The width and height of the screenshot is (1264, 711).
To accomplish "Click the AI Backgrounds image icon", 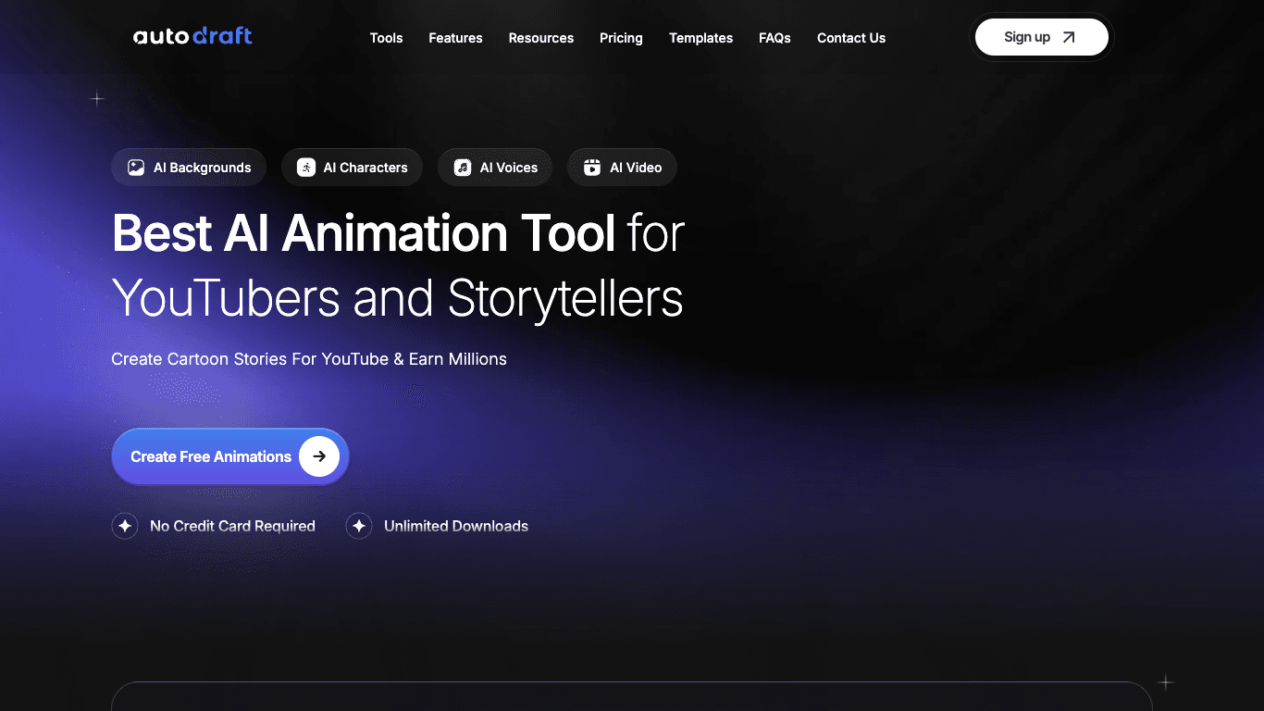I will tap(136, 168).
